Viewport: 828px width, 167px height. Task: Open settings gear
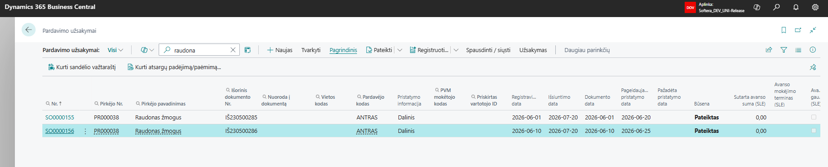point(815,7)
